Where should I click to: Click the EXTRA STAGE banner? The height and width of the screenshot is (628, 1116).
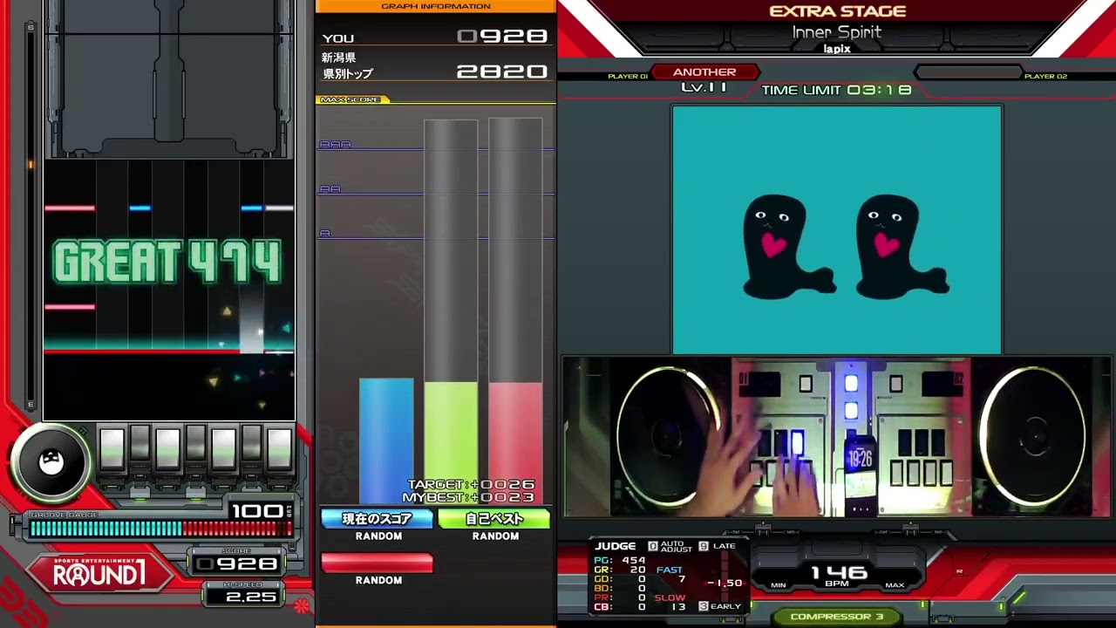point(837,11)
